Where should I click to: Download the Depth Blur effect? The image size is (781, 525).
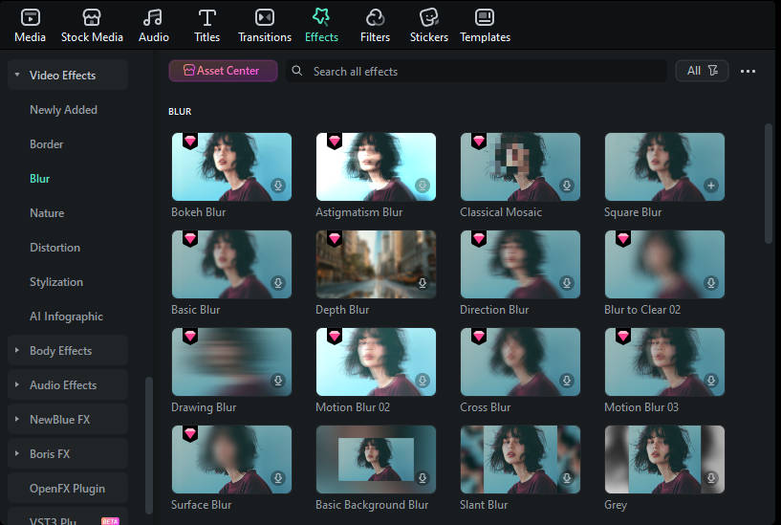[423, 283]
